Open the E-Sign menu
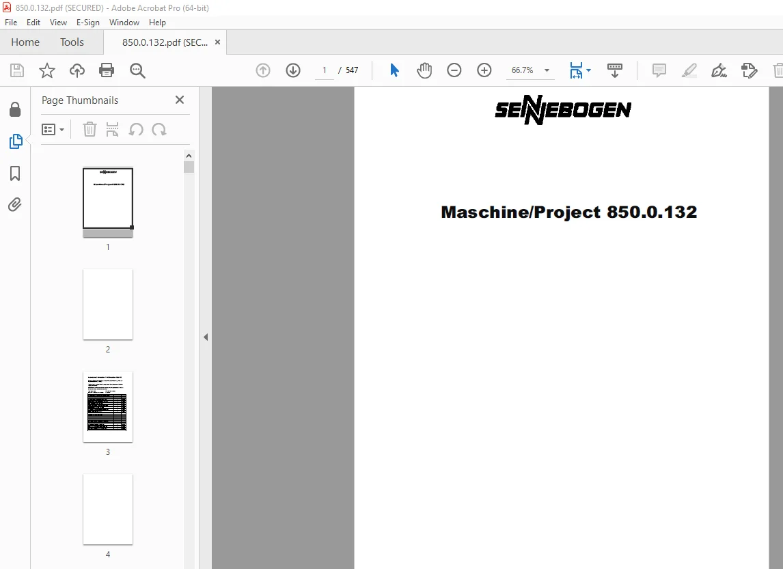 coord(88,23)
